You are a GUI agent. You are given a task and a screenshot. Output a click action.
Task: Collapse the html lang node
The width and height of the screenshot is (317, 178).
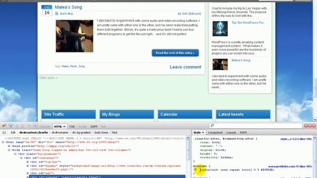tap(3, 142)
